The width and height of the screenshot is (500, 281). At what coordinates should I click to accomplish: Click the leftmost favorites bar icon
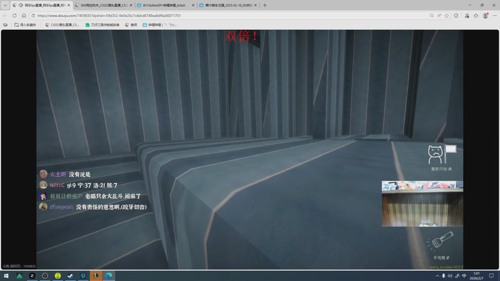(5, 24)
